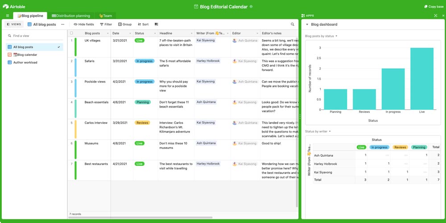Click the In progress pill in Poolside views row
Image resolution: width=446 pixels, height=223 pixels.
click(x=145, y=82)
